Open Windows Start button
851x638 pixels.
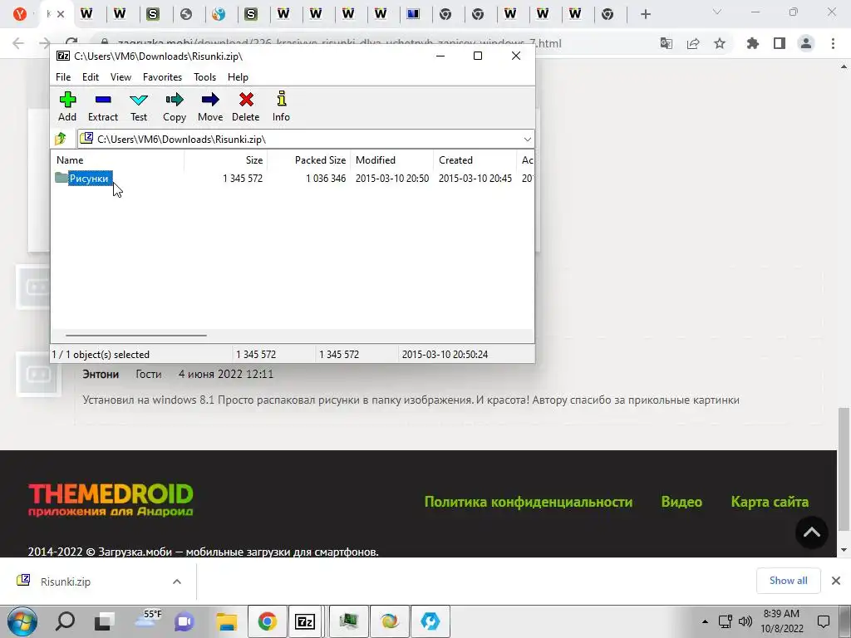tap(22, 621)
